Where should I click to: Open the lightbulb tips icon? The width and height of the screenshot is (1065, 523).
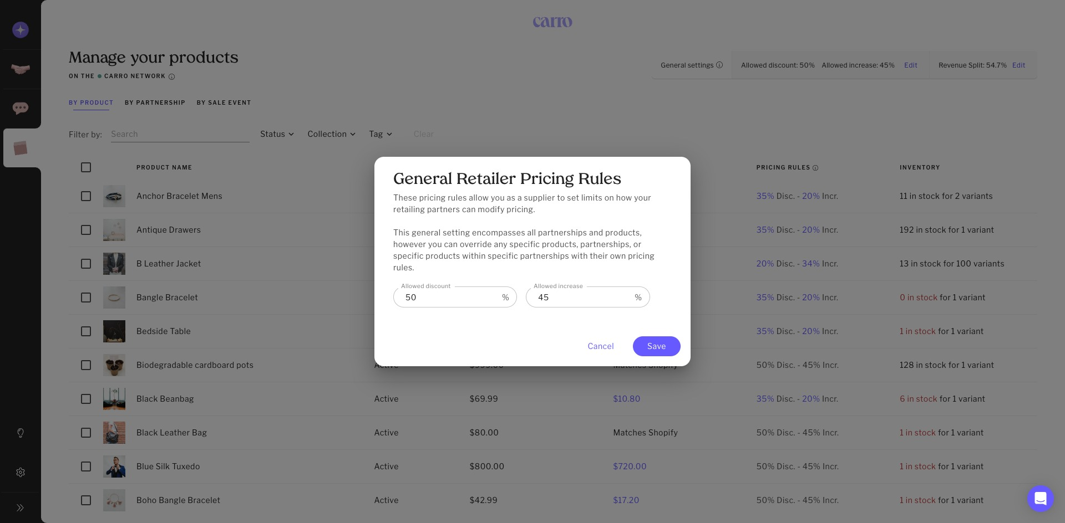21,433
